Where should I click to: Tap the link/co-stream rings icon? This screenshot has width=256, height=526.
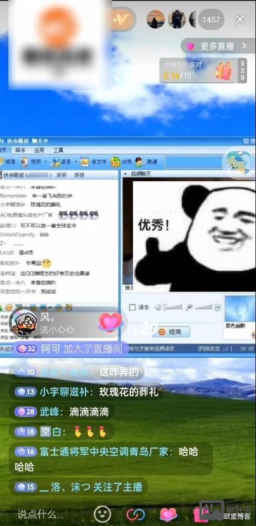135,514
